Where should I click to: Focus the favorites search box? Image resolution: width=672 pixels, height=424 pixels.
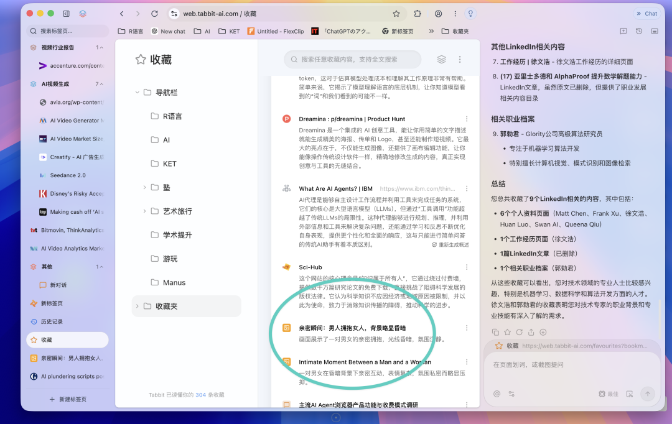click(x=352, y=60)
